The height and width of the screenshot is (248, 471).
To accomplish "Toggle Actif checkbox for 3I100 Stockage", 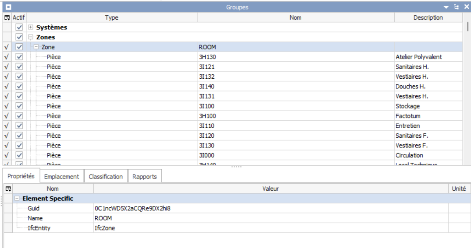I will 19,106.
